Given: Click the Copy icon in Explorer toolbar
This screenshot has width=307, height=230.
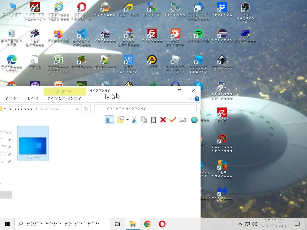Looking at the screenshot, I should 144,120.
